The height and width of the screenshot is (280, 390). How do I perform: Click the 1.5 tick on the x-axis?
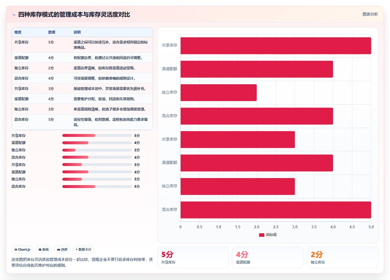point(238,227)
